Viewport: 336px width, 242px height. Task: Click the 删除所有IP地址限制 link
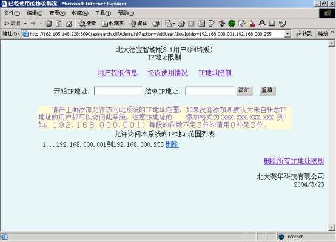(x=294, y=161)
